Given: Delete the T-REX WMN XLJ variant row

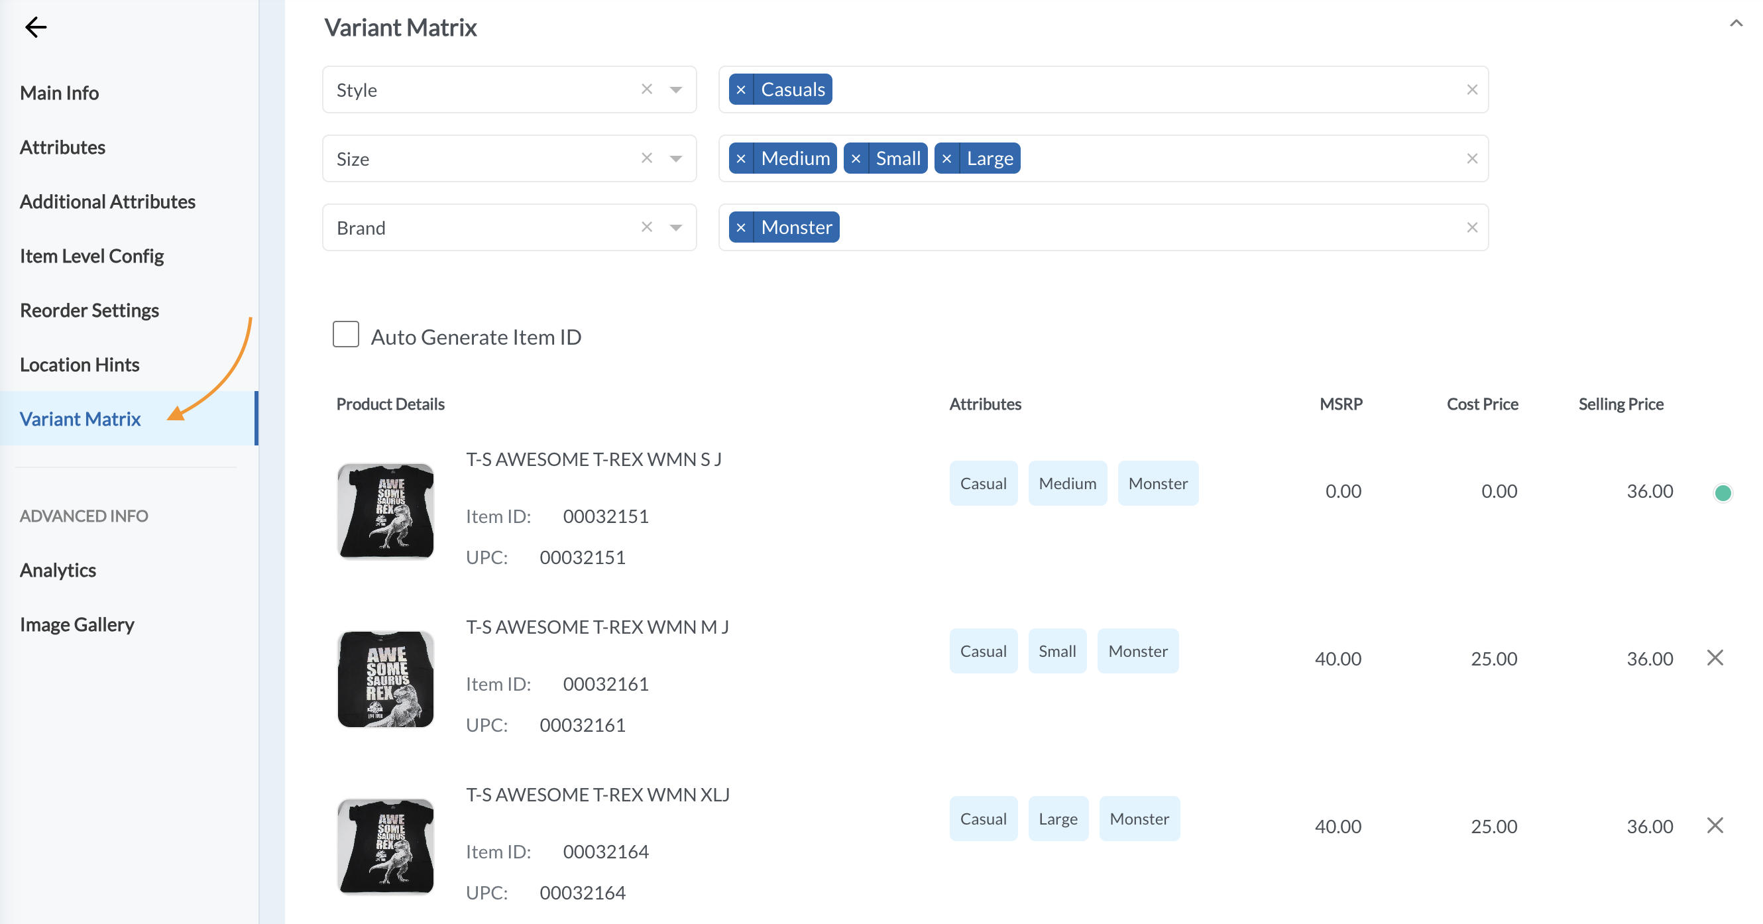Looking at the screenshot, I should pos(1715,825).
